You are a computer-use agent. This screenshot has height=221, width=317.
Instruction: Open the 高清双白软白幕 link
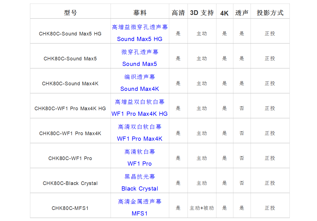click(x=140, y=127)
